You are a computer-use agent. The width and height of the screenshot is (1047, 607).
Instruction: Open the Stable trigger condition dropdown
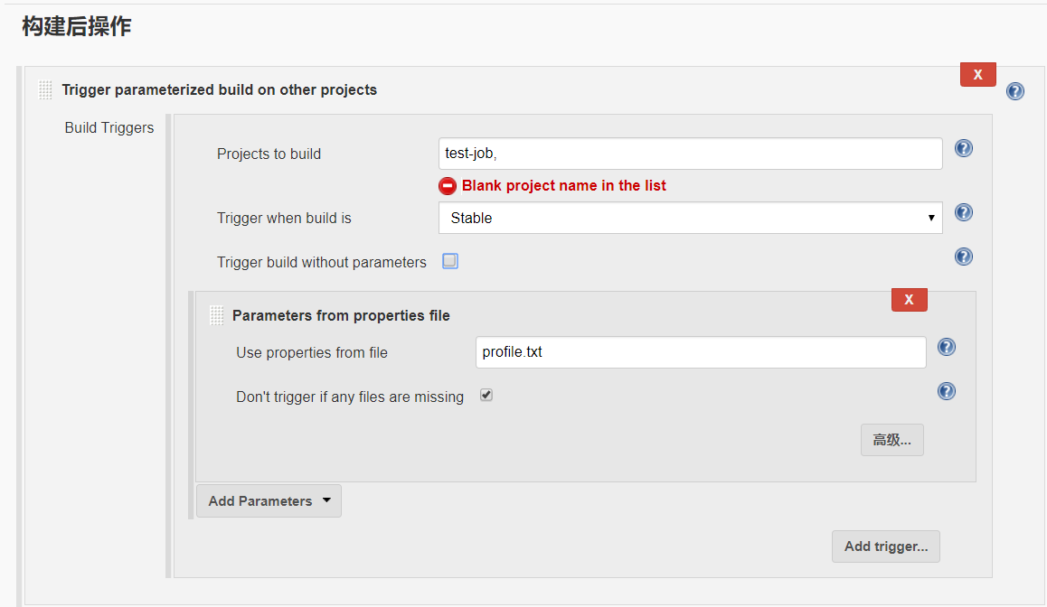[x=691, y=218]
